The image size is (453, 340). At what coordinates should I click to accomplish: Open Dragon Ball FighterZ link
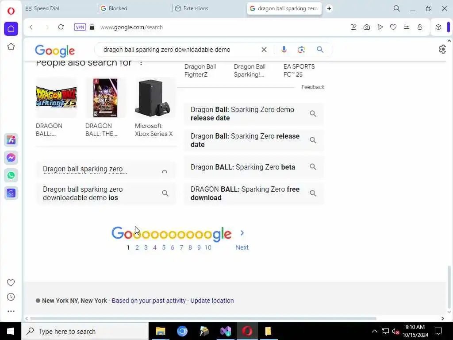200,70
